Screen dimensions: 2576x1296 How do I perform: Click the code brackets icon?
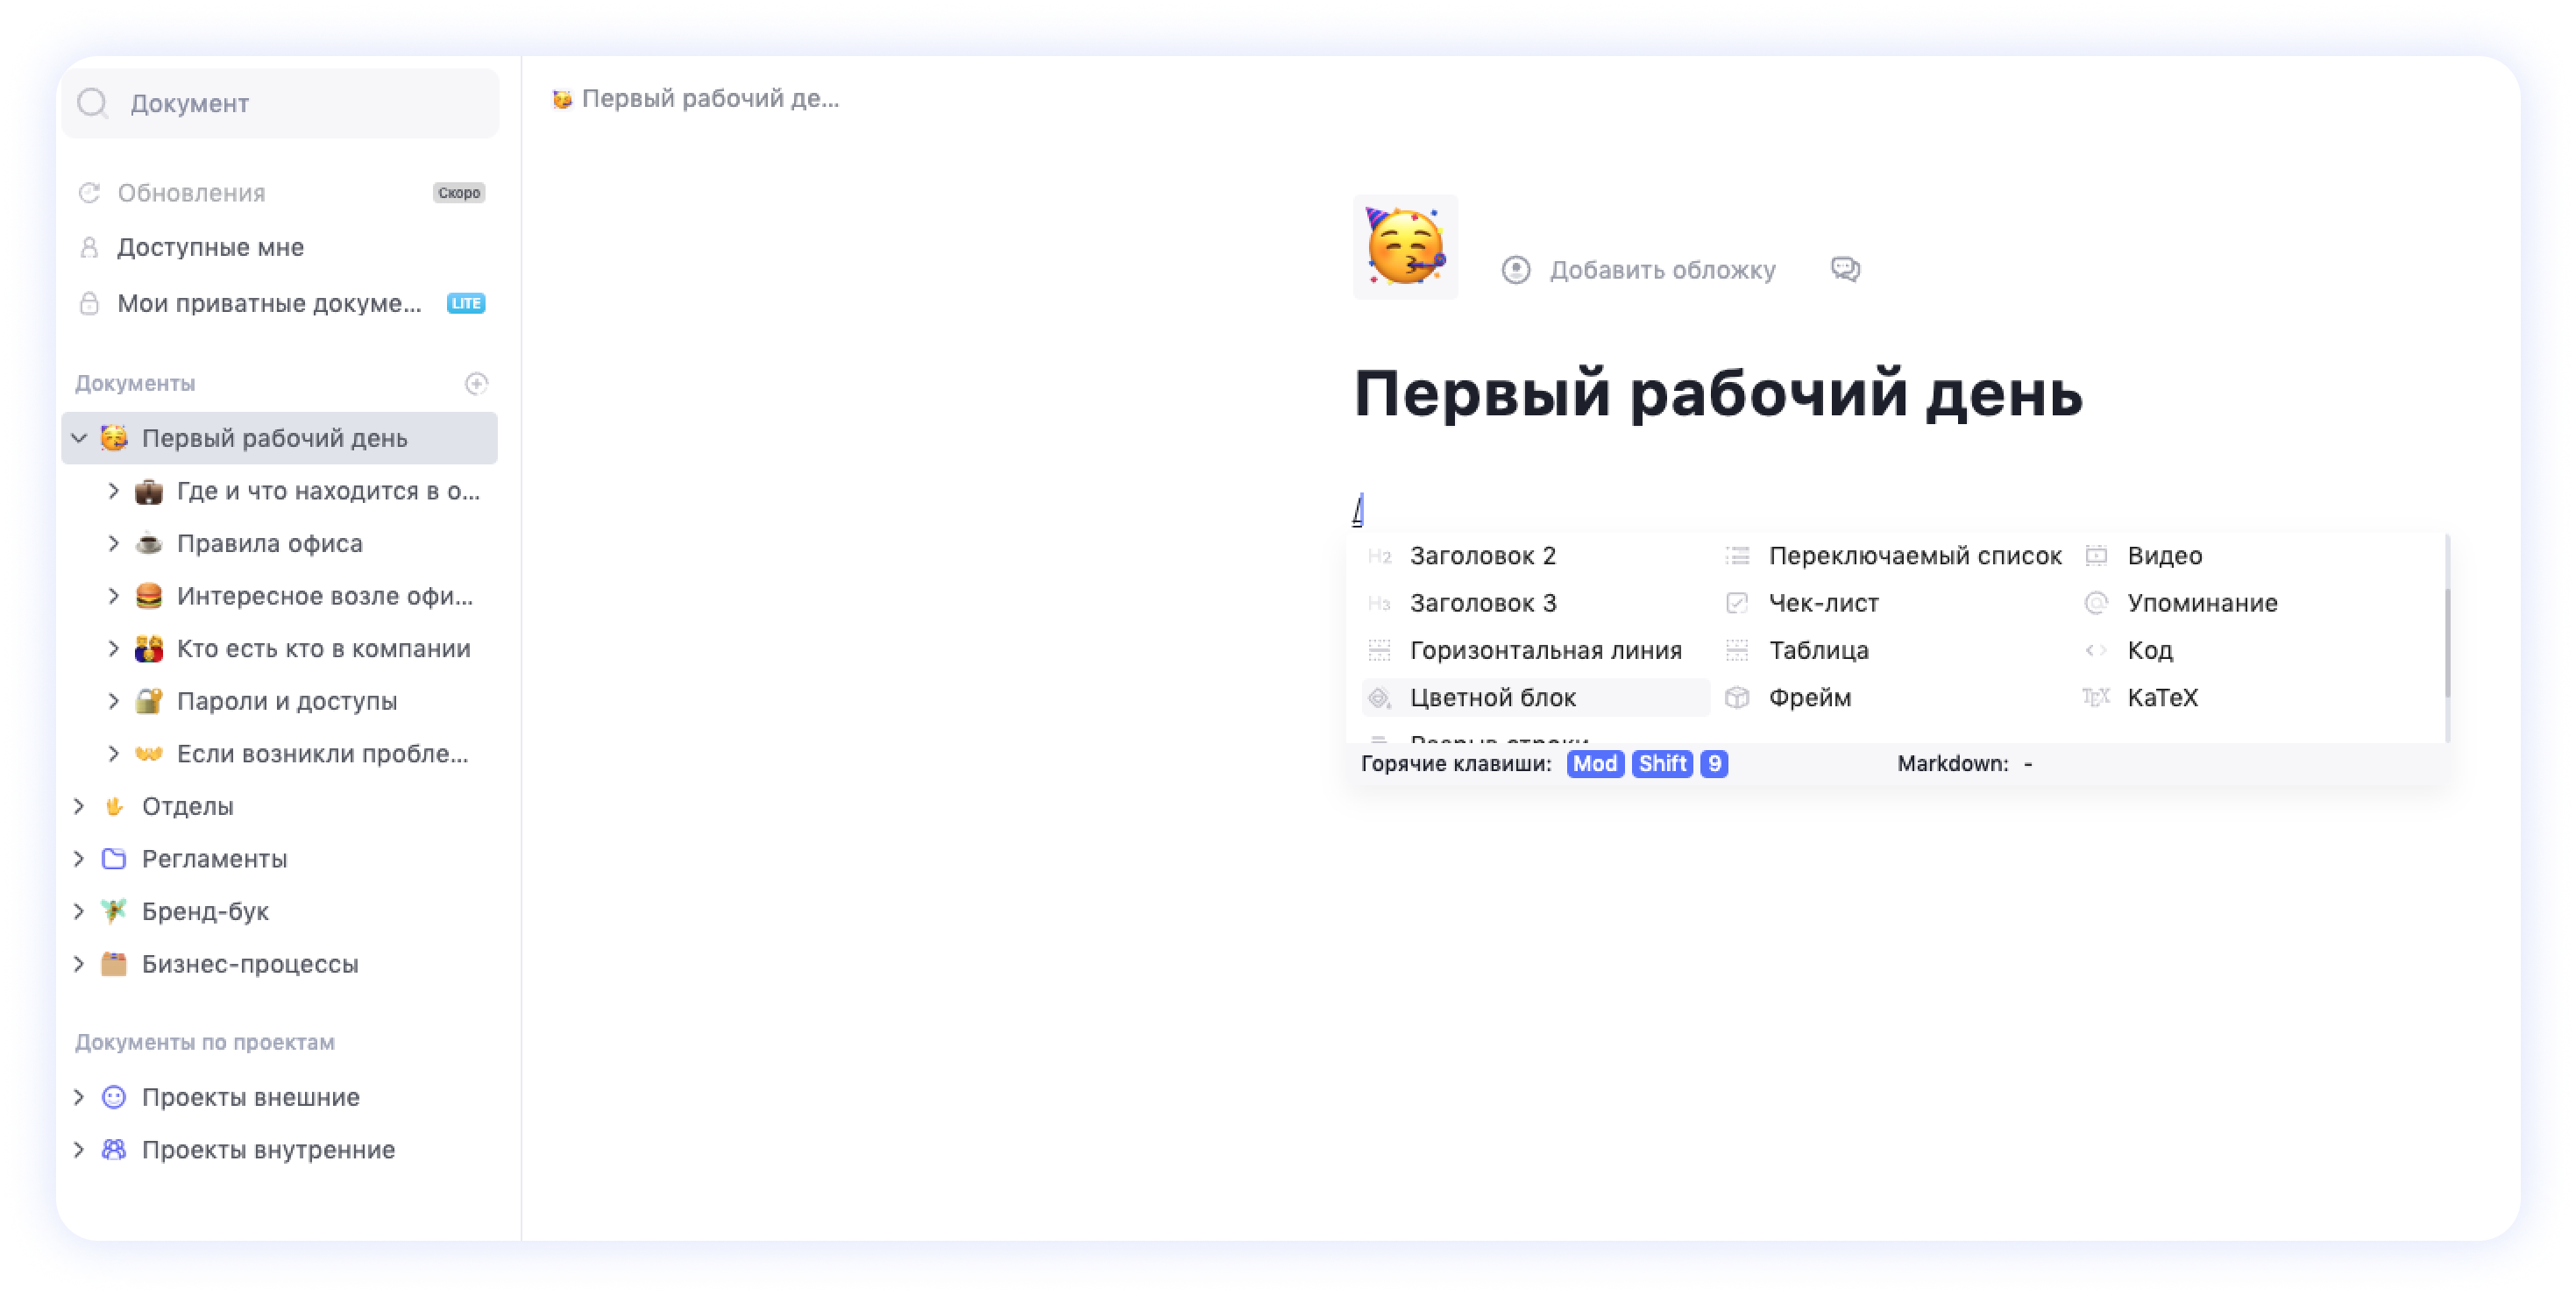(x=2096, y=650)
